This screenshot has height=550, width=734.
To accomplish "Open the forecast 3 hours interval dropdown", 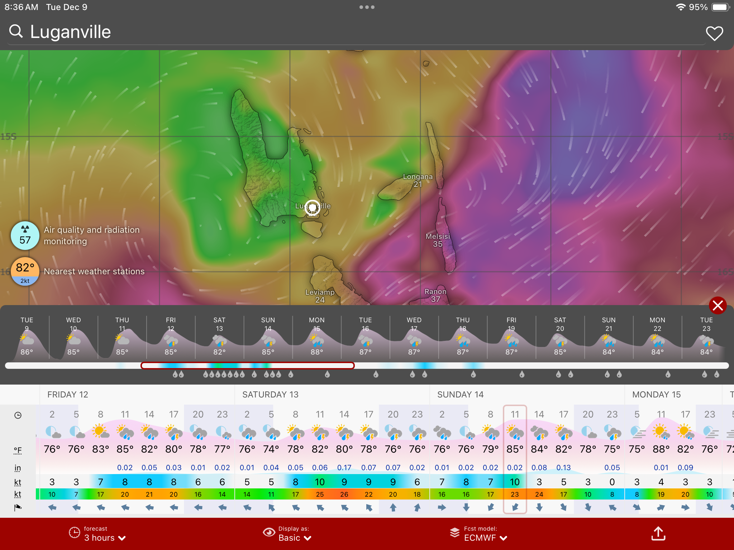I will [x=97, y=534].
